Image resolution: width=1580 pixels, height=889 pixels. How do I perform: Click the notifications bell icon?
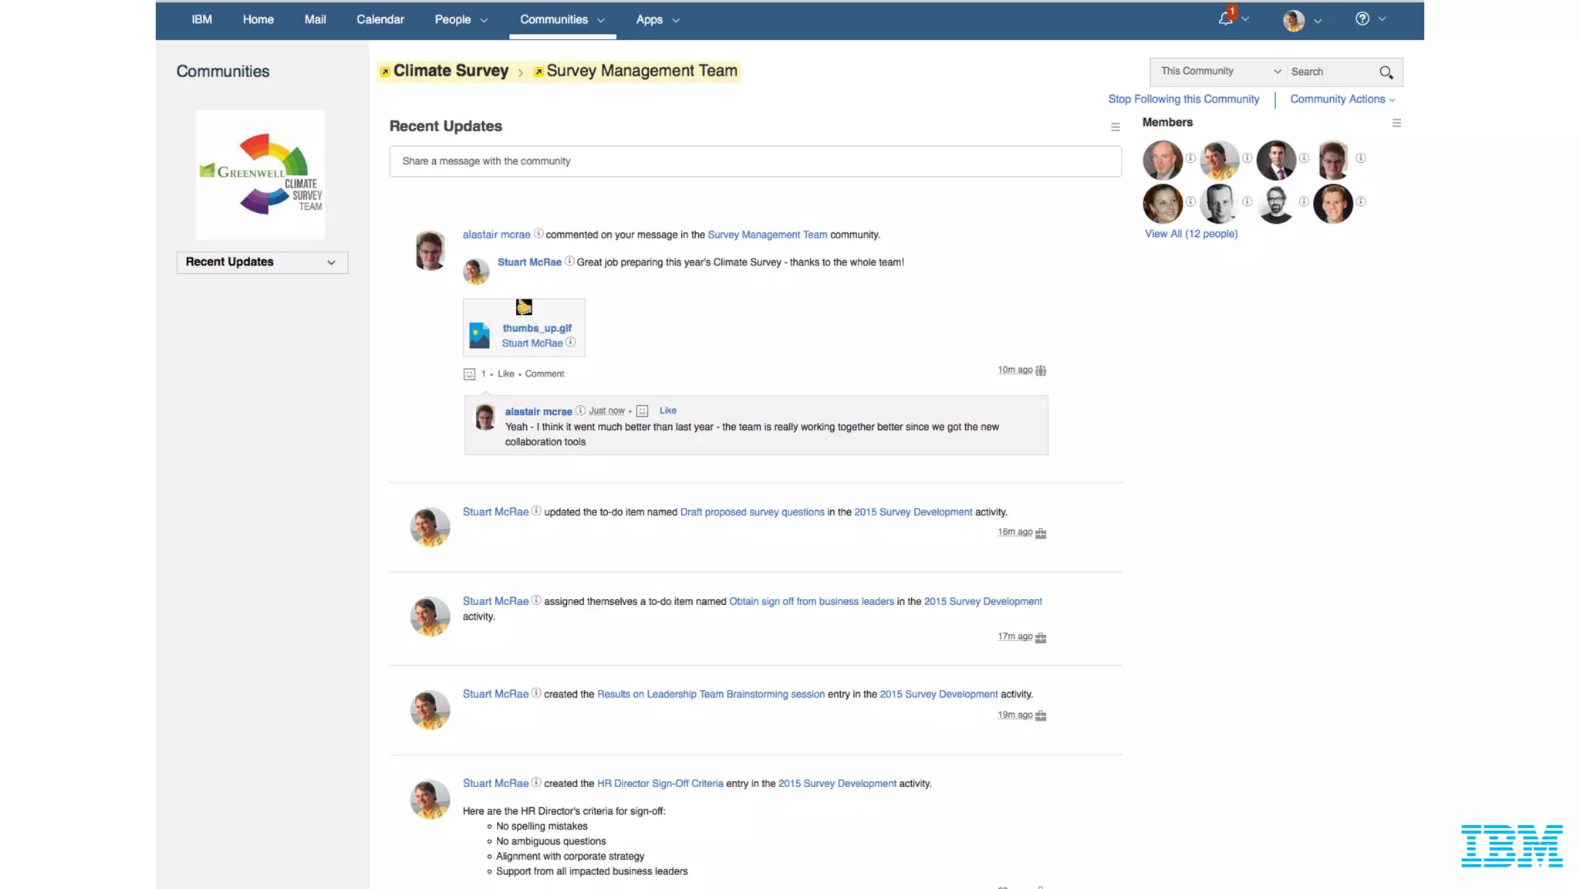[1225, 19]
